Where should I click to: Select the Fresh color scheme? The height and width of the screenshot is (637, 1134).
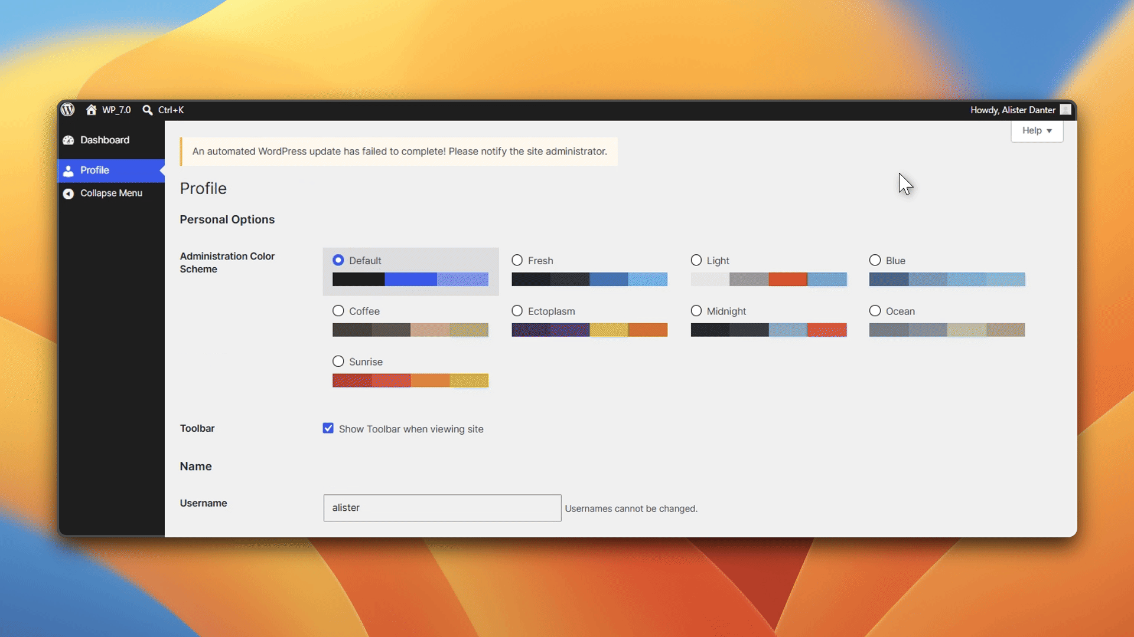click(x=517, y=260)
